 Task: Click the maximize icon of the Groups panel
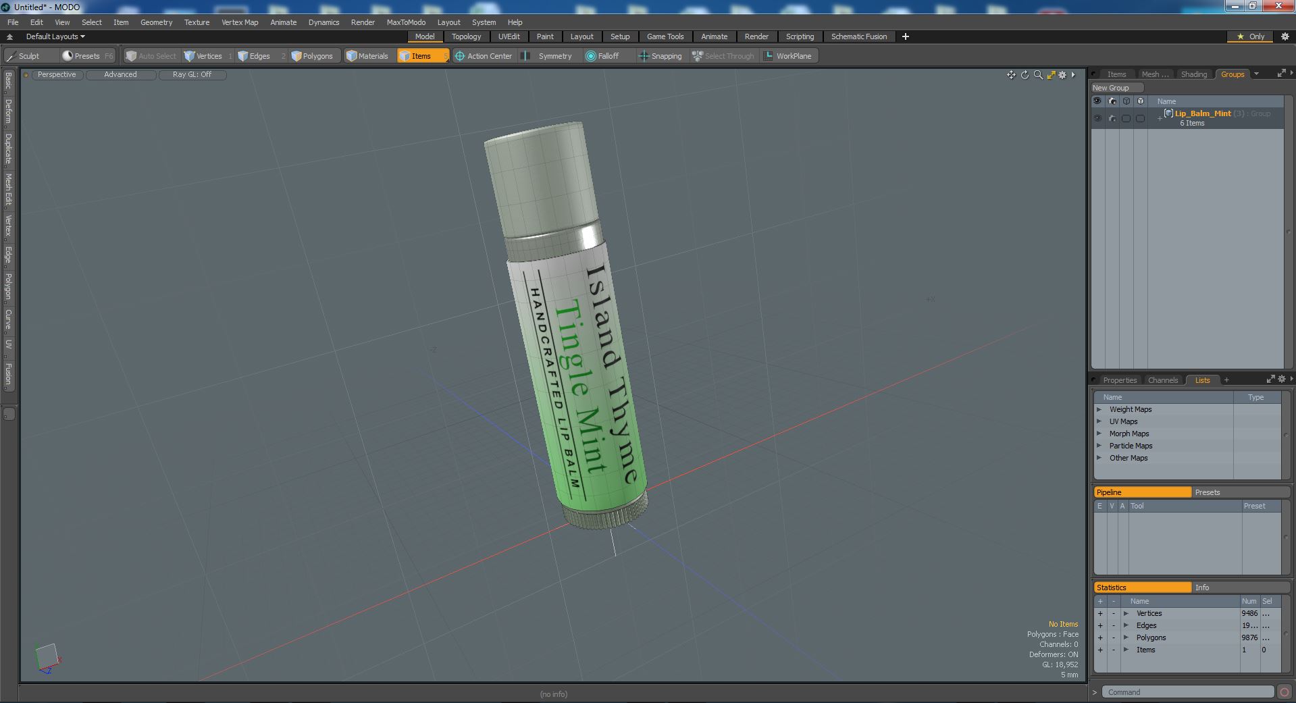pos(1281,74)
